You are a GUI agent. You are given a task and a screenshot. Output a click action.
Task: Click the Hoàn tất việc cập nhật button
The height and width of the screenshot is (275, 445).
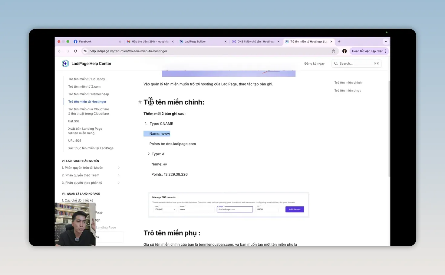coord(369,51)
